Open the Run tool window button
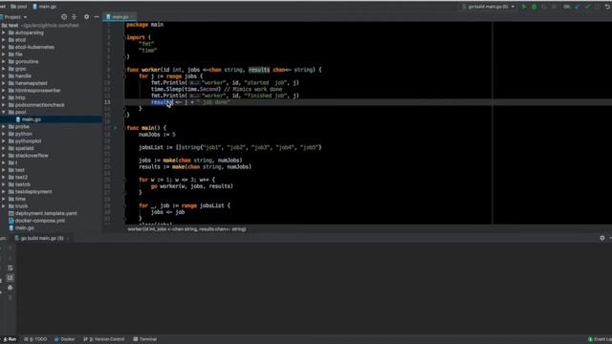 click(x=10, y=339)
